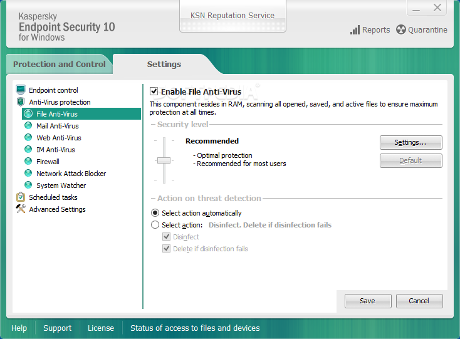Click 'Recommended for most users' text

(241, 164)
